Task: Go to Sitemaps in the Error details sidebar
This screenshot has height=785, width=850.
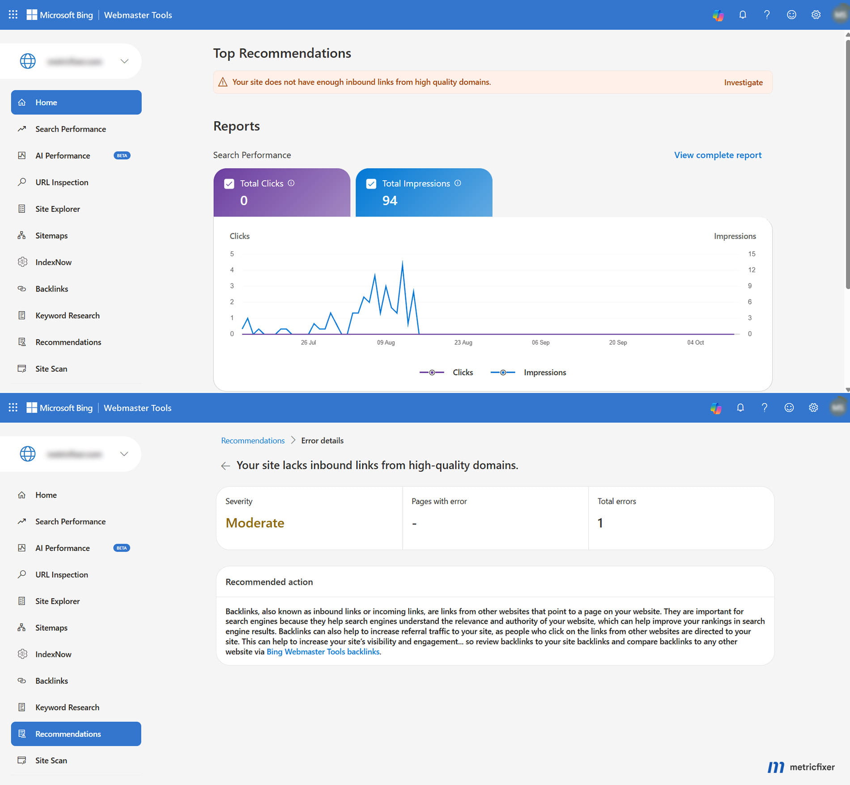Action: [76, 628]
